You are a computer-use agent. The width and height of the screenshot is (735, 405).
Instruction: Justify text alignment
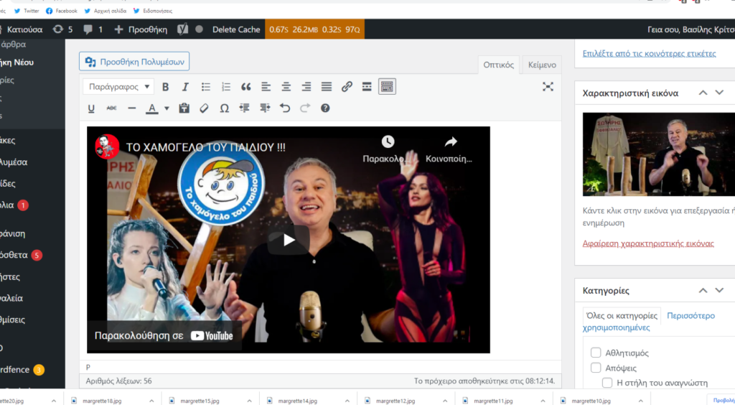click(x=327, y=87)
